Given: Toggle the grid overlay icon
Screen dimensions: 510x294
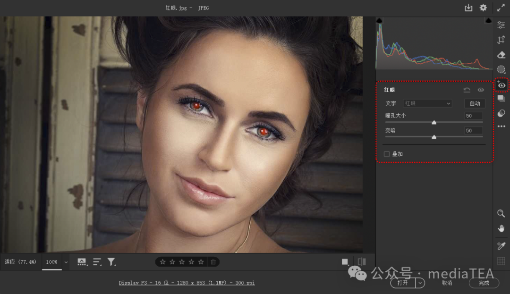Looking at the screenshot, I should [501, 261].
